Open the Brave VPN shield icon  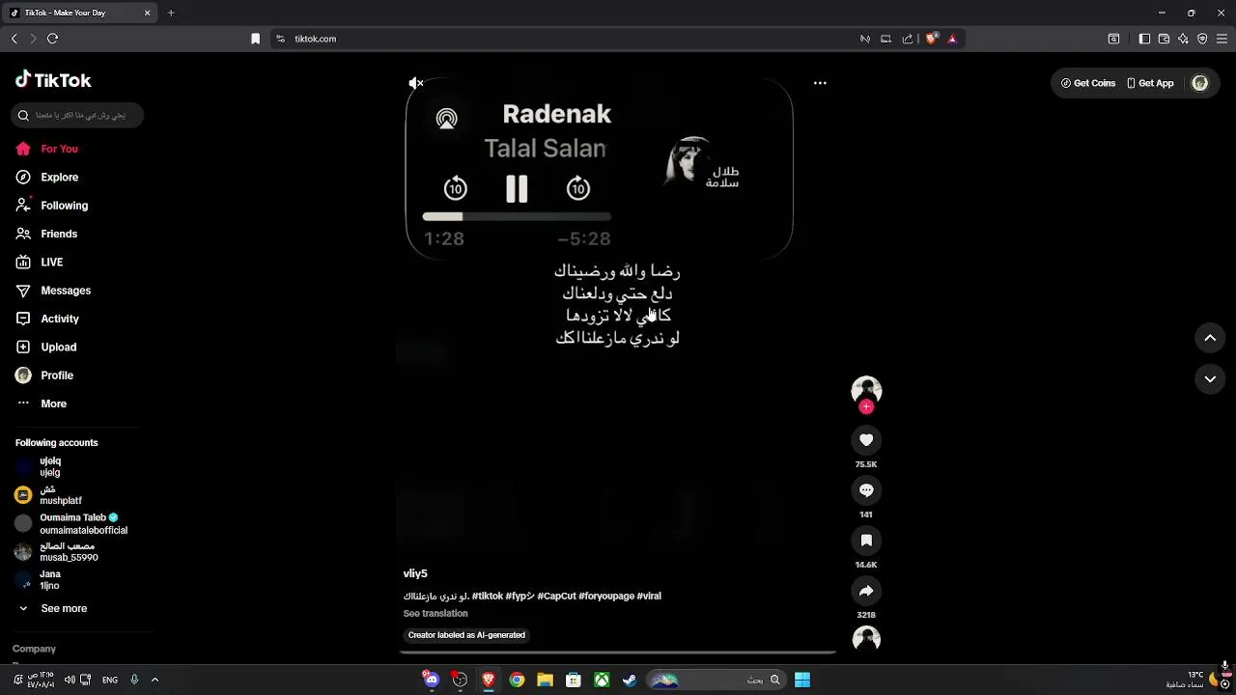click(x=1202, y=39)
